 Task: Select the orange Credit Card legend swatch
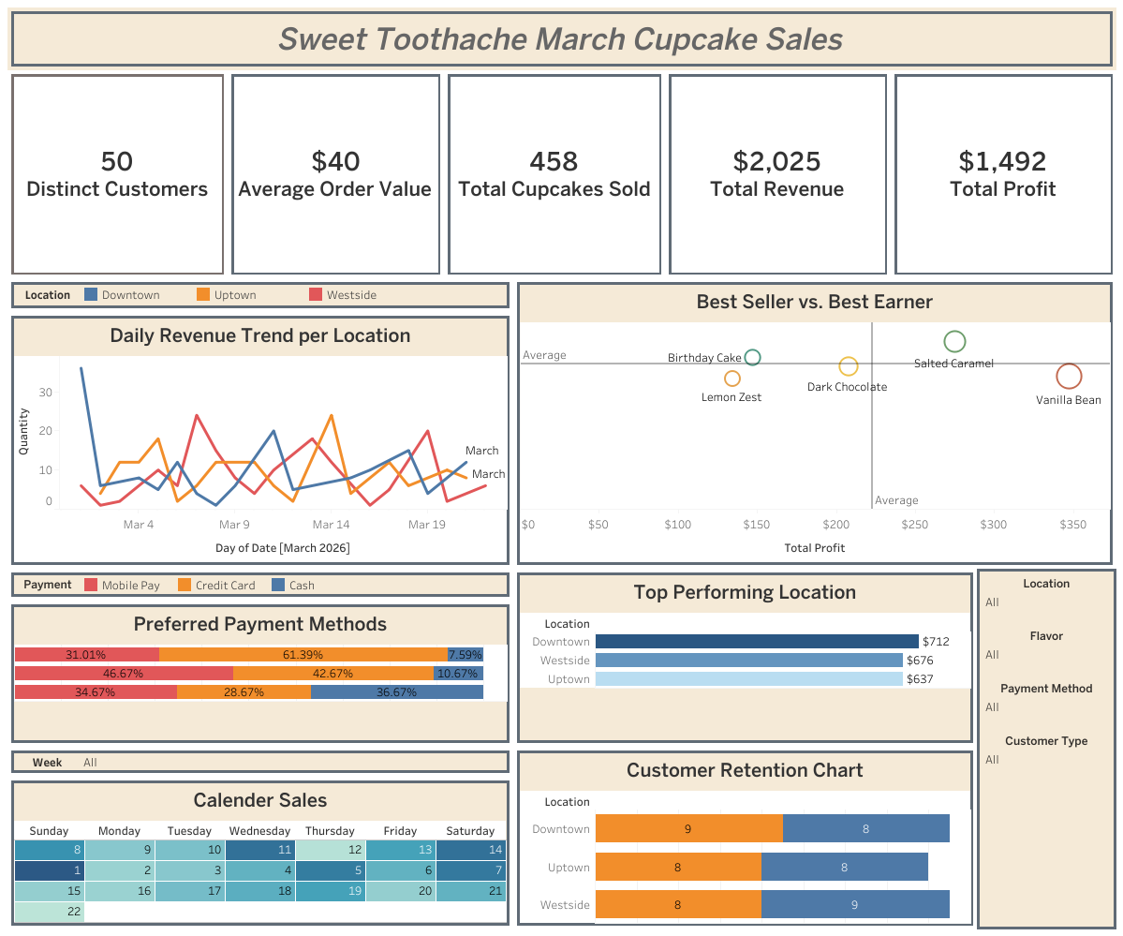coord(185,585)
